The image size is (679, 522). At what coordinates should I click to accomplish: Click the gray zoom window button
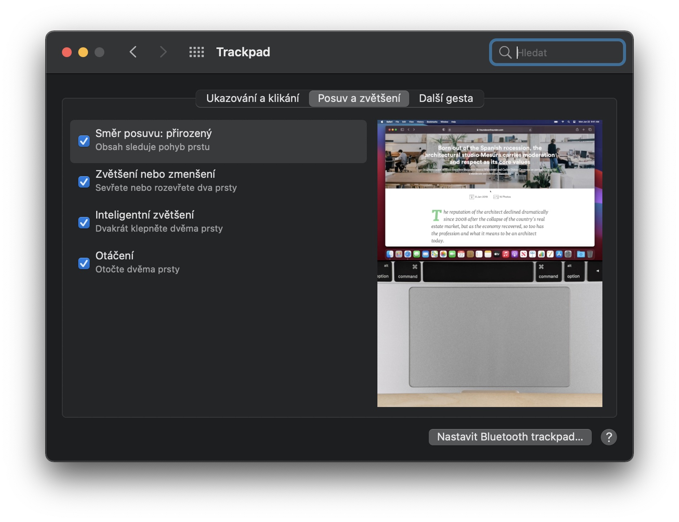(x=99, y=52)
